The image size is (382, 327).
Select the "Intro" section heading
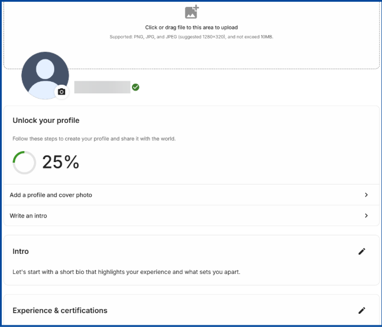(x=21, y=251)
